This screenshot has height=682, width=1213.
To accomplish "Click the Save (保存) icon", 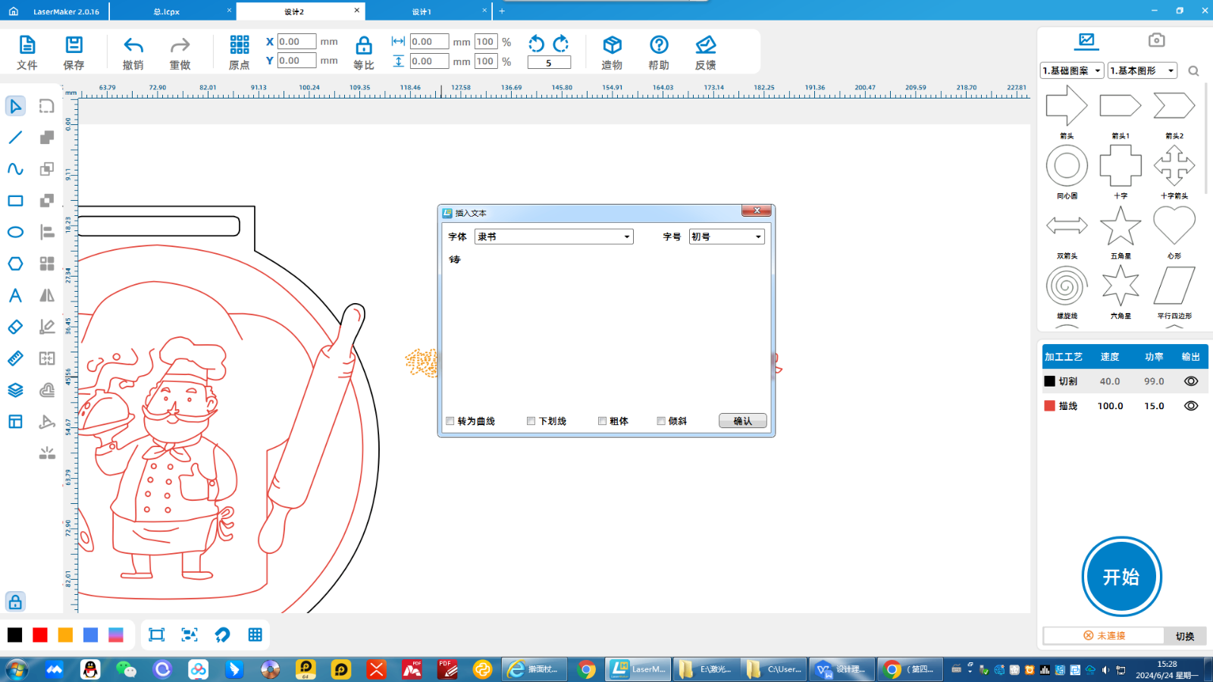I will point(74,45).
